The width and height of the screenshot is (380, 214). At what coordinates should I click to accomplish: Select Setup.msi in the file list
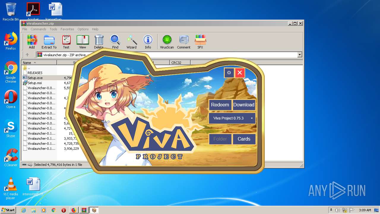(x=35, y=83)
